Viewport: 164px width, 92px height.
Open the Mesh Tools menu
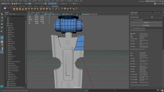[x=40, y=1]
